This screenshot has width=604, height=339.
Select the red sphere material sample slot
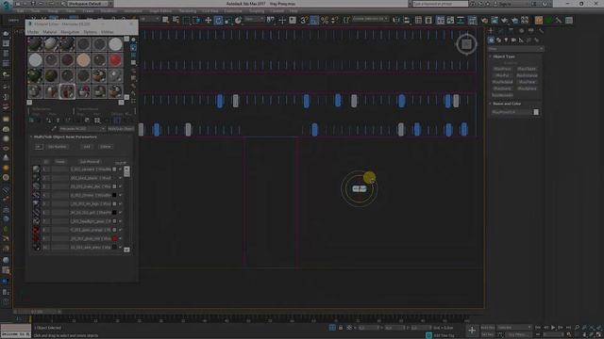[x=115, y=60]
